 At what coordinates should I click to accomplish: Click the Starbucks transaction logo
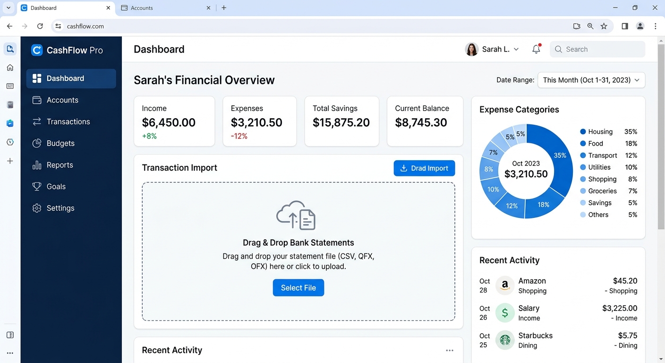pos(504,340)
